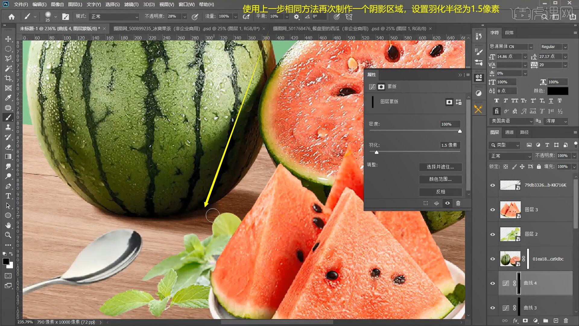Select the Eyedropper tool

pyautogui.click(x=8, y=98)
